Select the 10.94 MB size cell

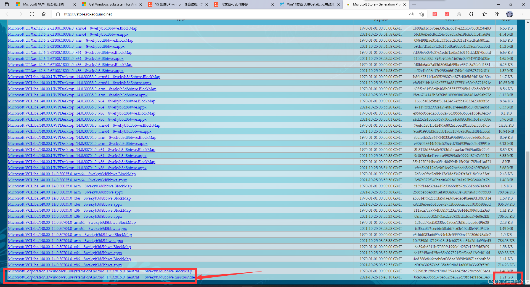click(x=506, y=131)
